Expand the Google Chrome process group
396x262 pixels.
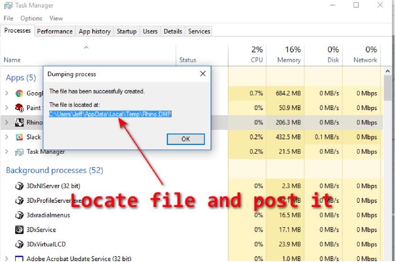pos(6,93)
